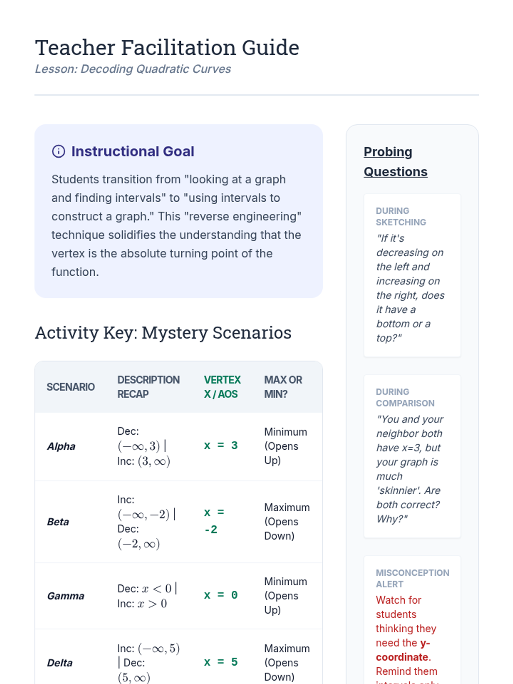Select the Beta scenario row label

pyautogui.click(x=58, y=522)
